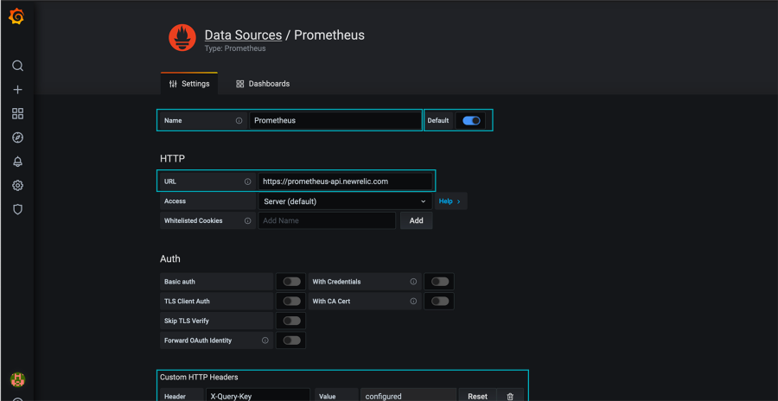The height and width of the screenshot is (401, 778).
Task: Disable the Default data source toggle
Action: tap(471, 120)
